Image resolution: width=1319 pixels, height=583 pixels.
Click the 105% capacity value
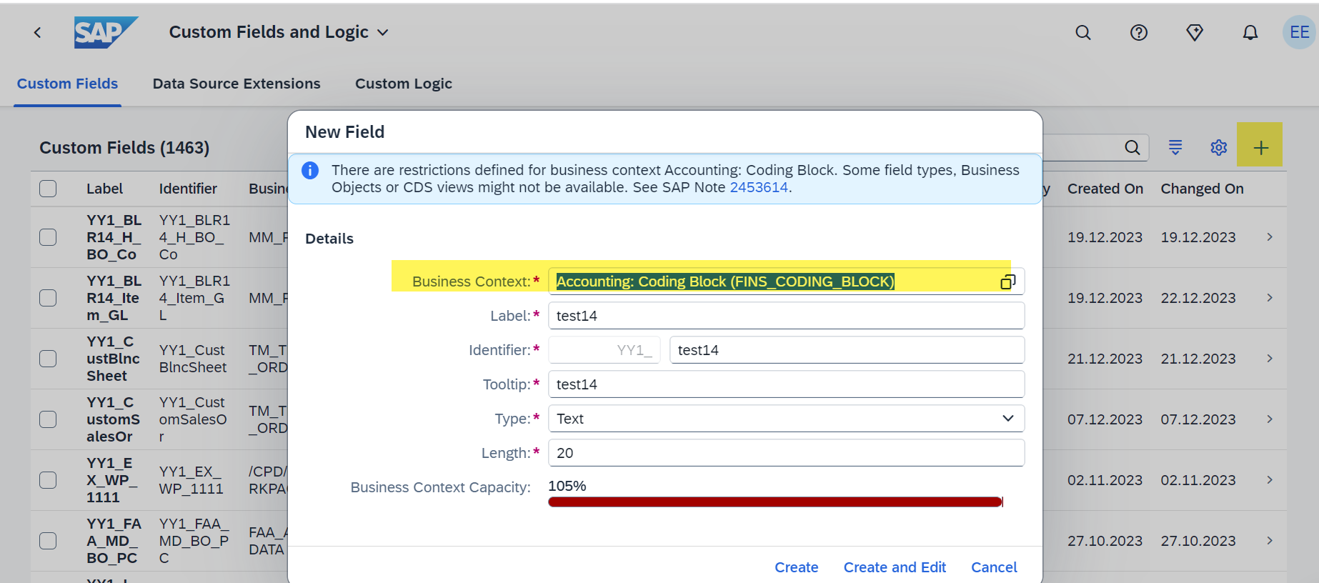567,486
